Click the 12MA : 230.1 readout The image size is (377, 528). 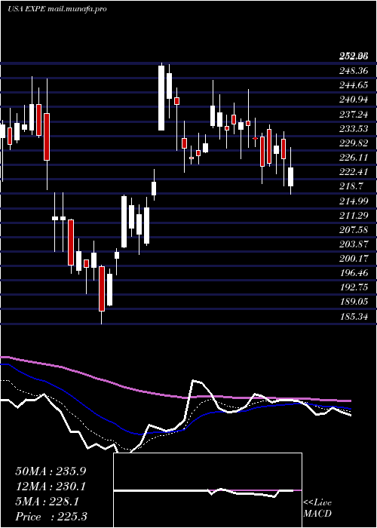pos(51,487)
